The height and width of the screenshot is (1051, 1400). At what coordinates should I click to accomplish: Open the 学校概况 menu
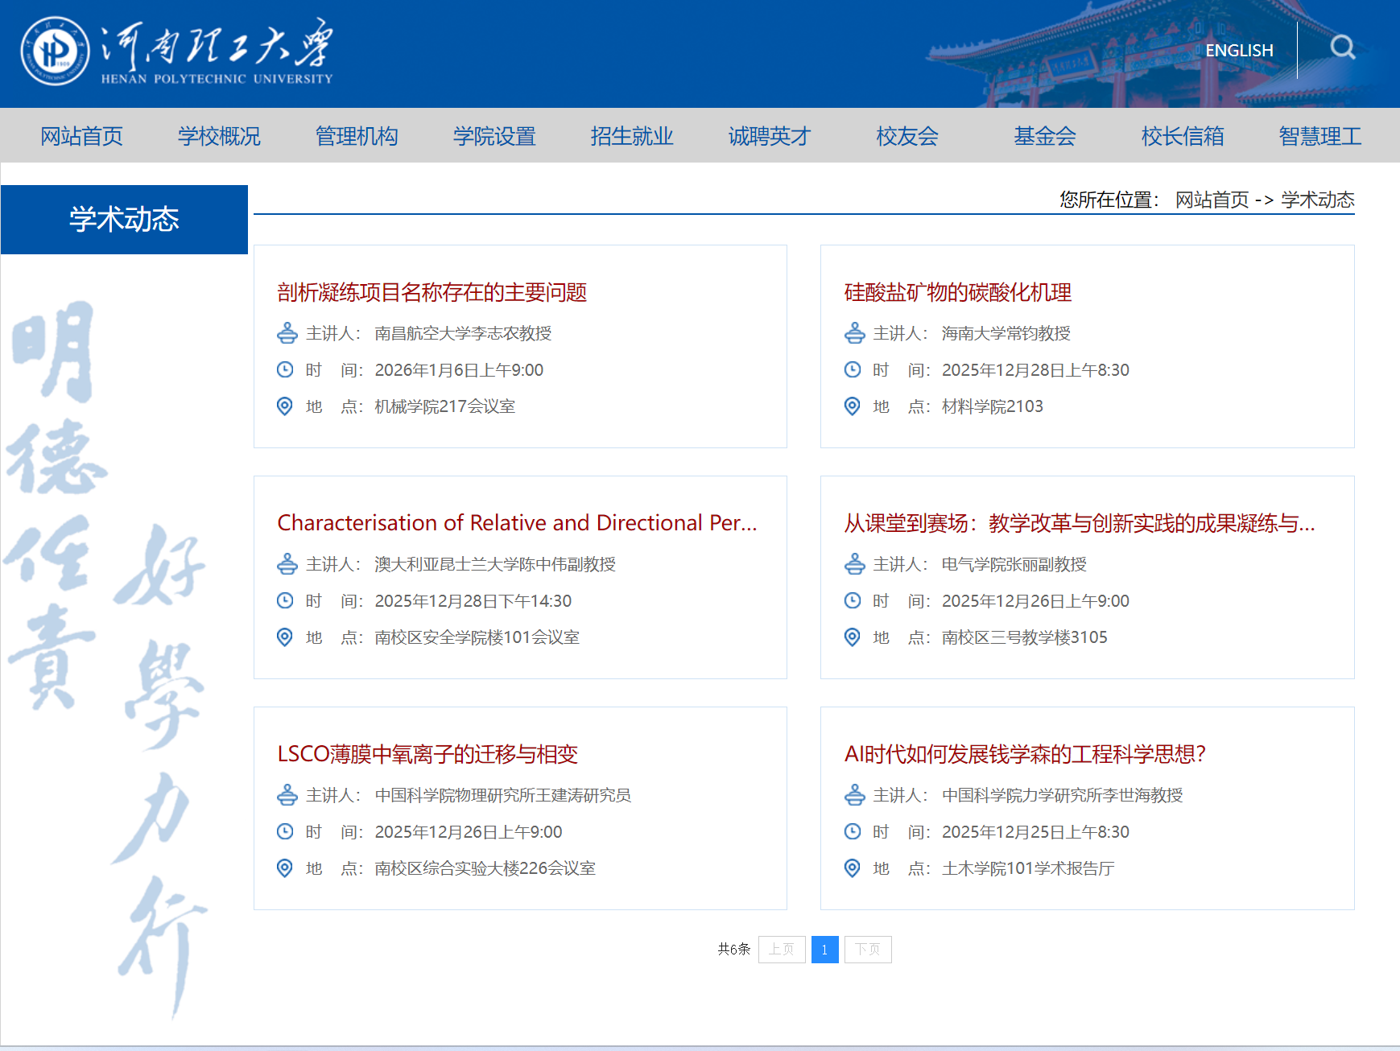point(219,136)
